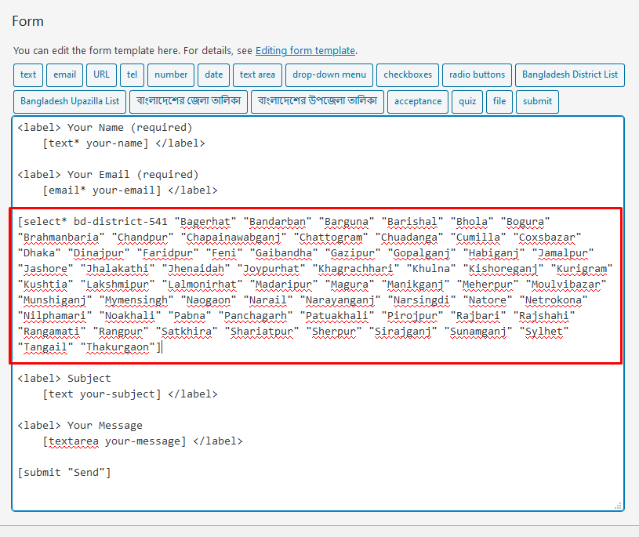Viewport: 639px width, 537px height.
Task: Click "Sylhet" in the select tag
Action: 544,332
